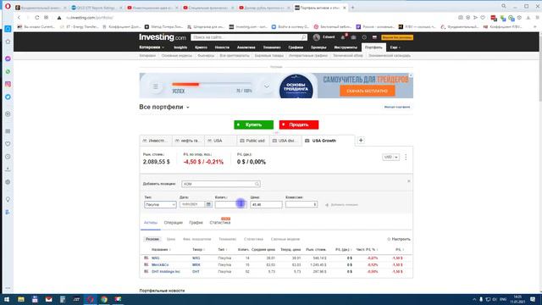The image size is (542, 305).
Task: Open downloads icon in Opera sidebar
Action: tap(8, 169)
